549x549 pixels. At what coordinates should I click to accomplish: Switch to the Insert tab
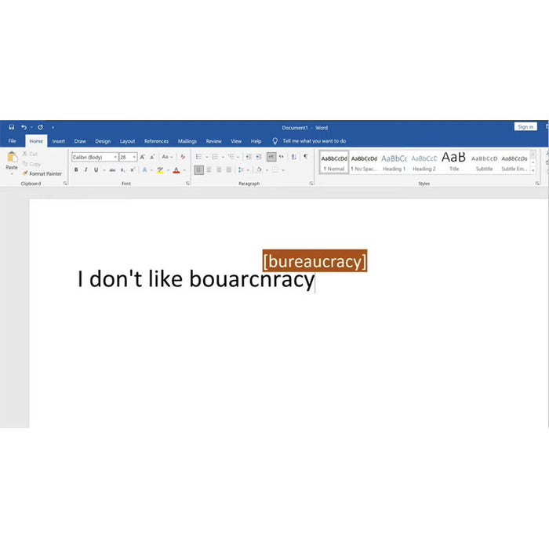(59, 141)
